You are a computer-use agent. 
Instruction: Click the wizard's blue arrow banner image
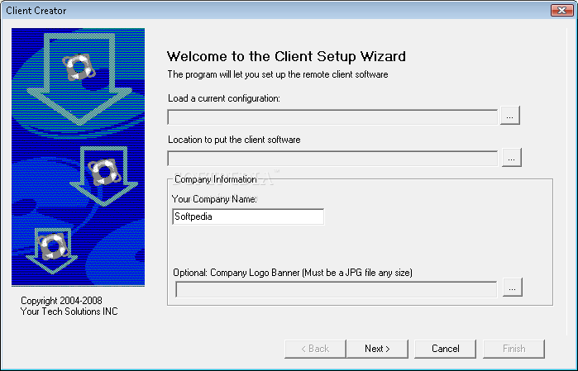click(79, 157)
